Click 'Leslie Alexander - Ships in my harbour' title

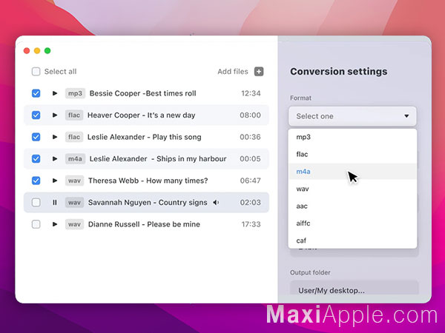[158, 158]
